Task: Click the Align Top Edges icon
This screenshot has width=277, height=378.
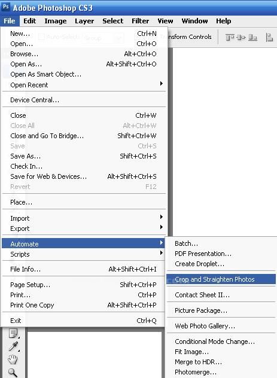Action: (x=230, y=37)
